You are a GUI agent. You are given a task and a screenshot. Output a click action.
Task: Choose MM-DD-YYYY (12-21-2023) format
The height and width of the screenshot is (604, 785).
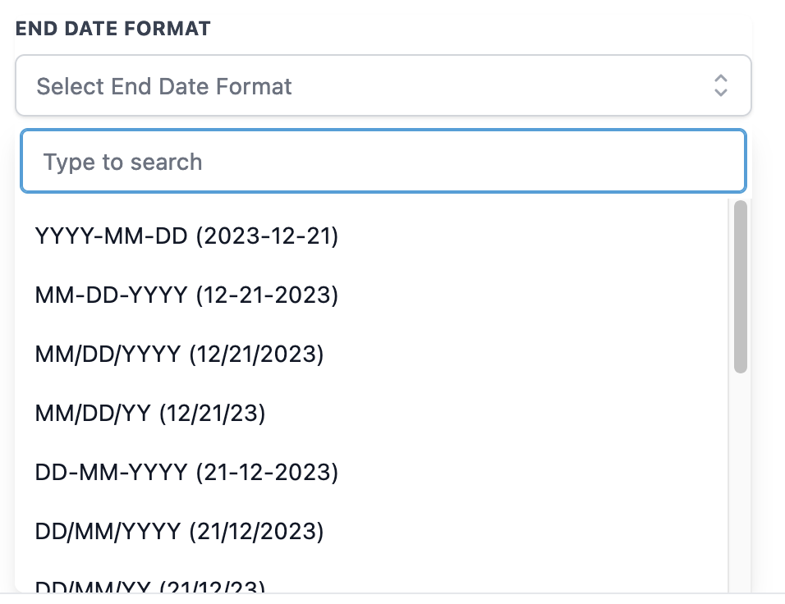[371, 295]
